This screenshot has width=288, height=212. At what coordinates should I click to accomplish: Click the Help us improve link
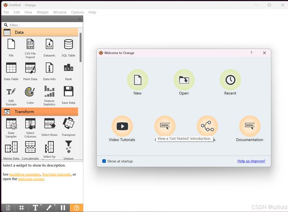pyautogui.click(x=251, y=161)
